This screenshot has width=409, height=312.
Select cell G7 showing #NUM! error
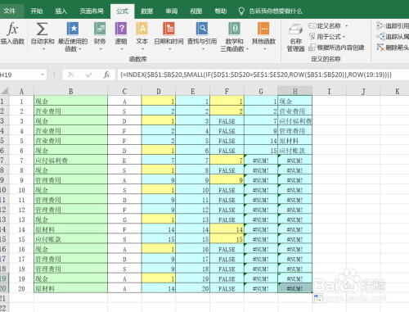261,161
